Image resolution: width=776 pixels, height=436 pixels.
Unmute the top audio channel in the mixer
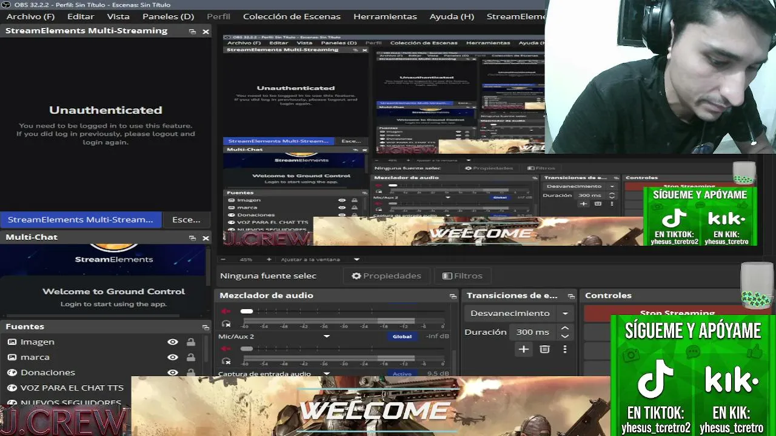pyautogui.click(x=226, y=311)
